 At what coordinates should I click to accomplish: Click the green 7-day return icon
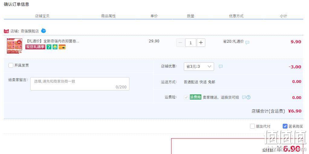pyautogui.click(x=49, y=47)
